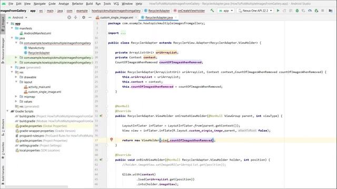Image resolution: width=337 pixels, height=189 pixels.
Task: Click the Stop square icon in toolbar
Action: tap(323, 10)
